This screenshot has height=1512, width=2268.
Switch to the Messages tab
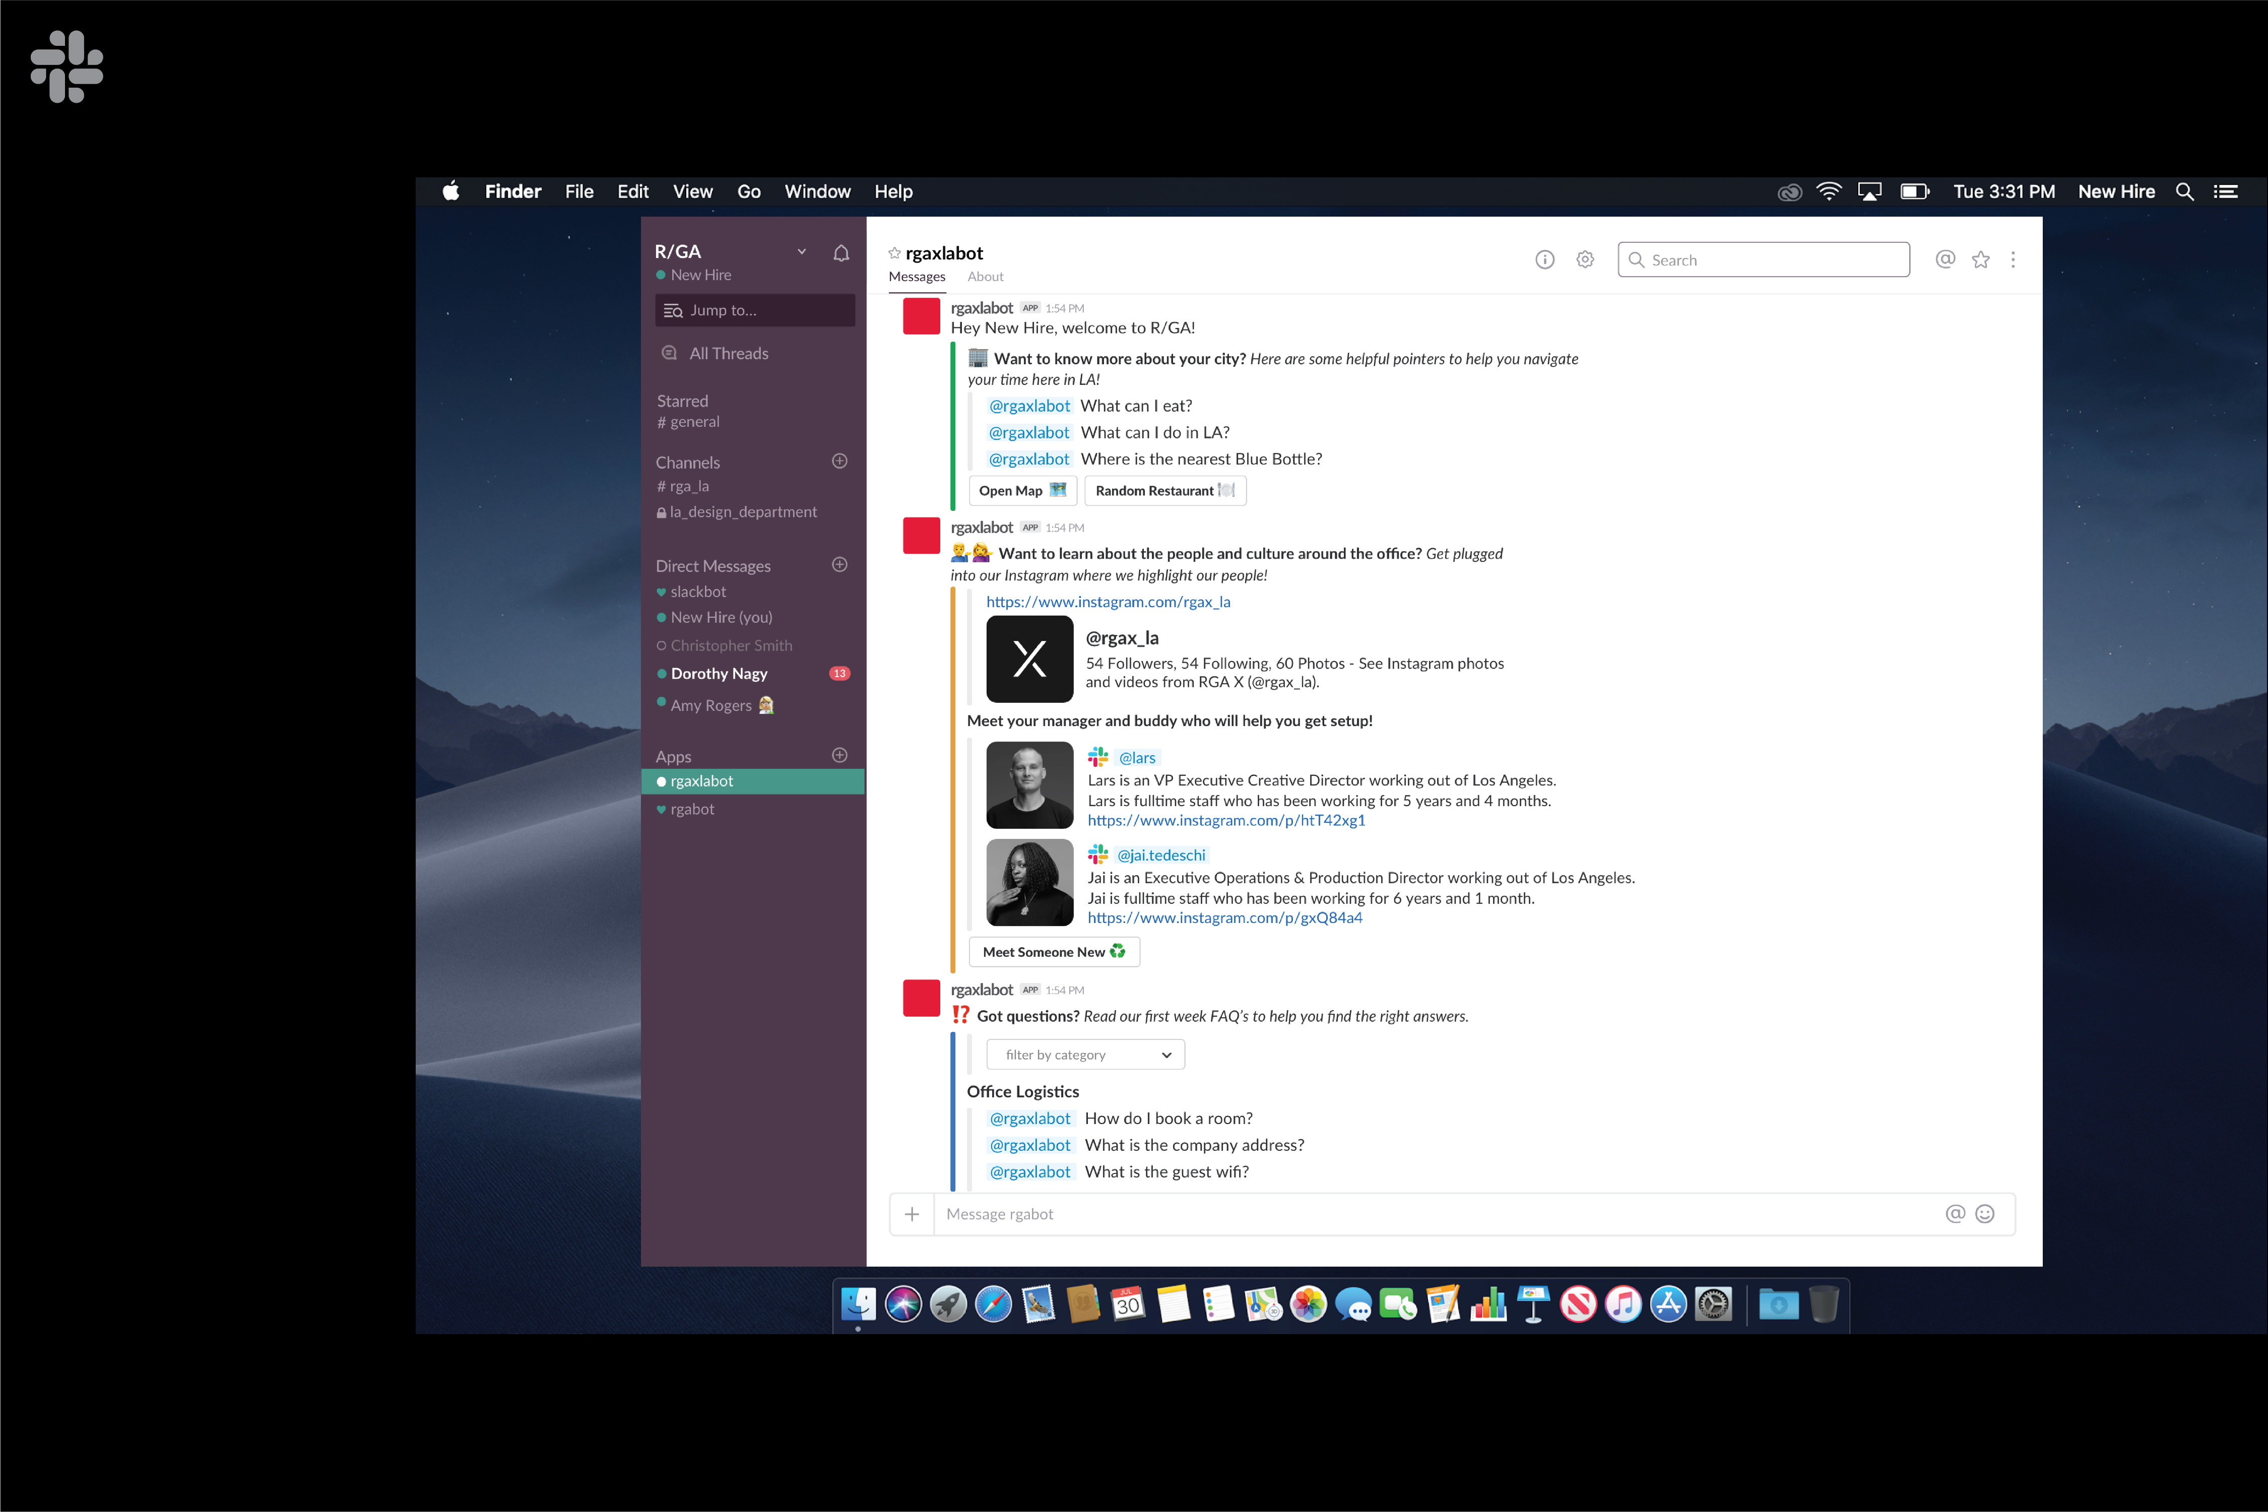(x=917, y=277)
